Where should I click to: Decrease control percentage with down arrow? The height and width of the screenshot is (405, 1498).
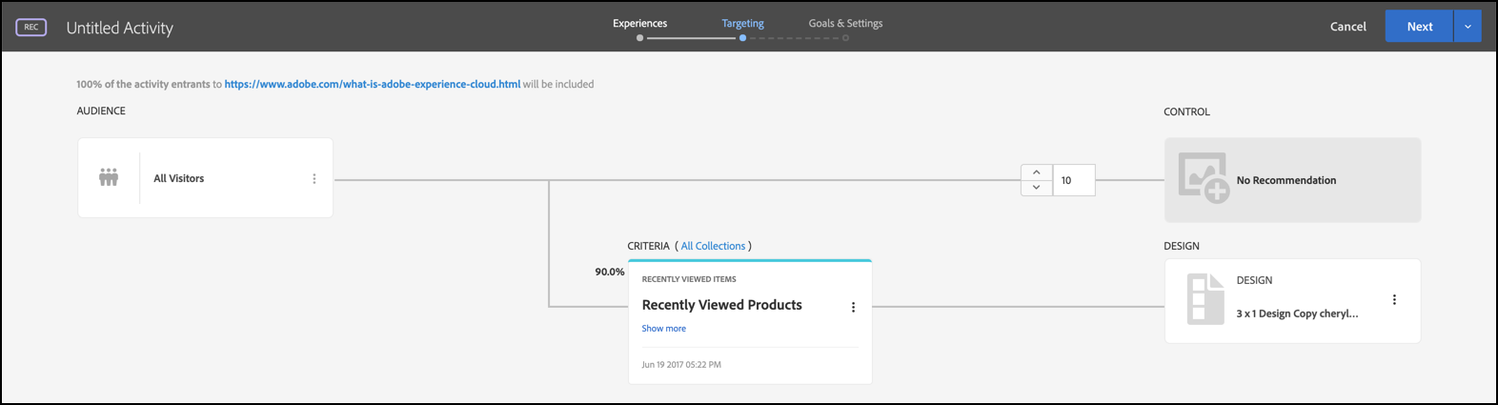tap(1037, 188)
